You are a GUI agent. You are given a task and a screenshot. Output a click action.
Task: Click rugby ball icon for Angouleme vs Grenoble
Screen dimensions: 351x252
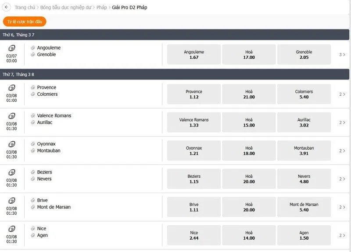(x=12, y=48)
